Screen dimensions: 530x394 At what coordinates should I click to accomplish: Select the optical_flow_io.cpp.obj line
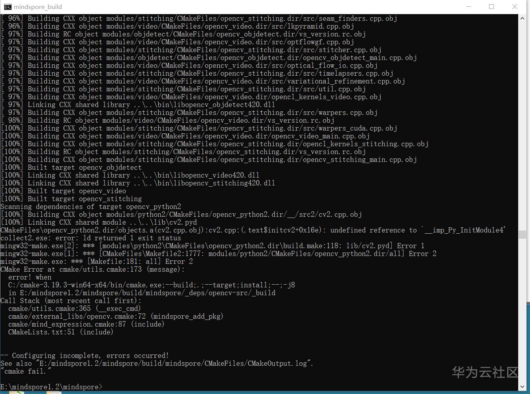click(x=189, y=65)
